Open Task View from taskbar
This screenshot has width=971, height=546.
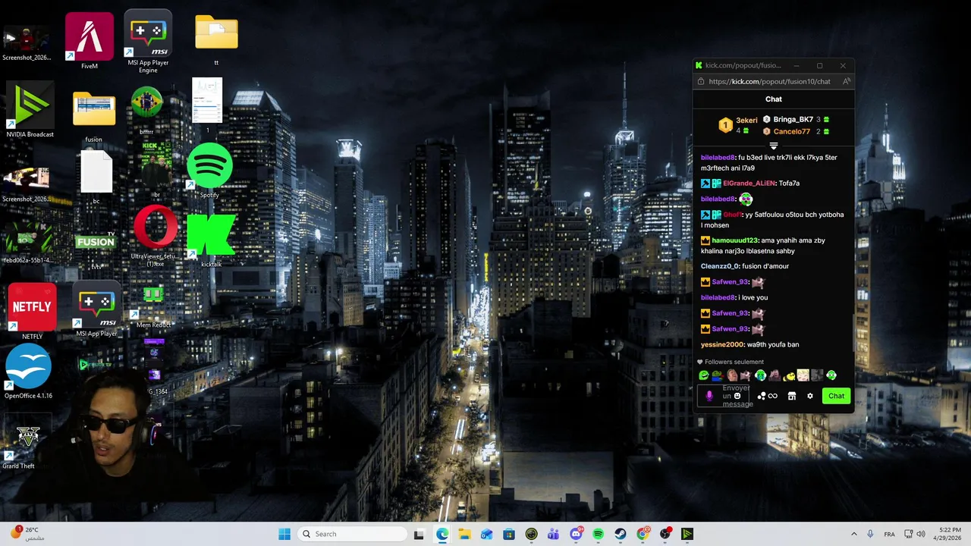click(x=419, y=534)
